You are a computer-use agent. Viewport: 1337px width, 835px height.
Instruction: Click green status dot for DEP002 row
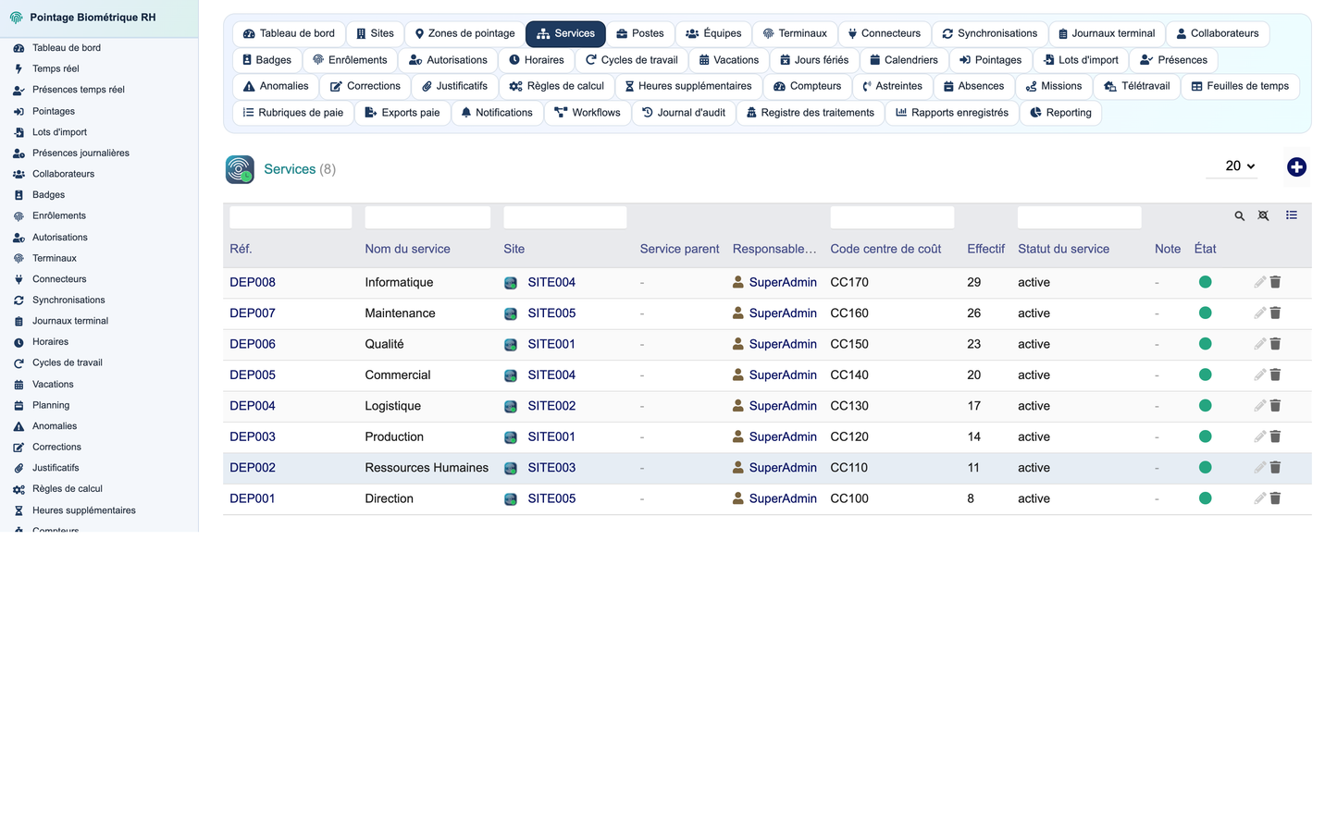pyautogui.click(x=1205, y=468)
